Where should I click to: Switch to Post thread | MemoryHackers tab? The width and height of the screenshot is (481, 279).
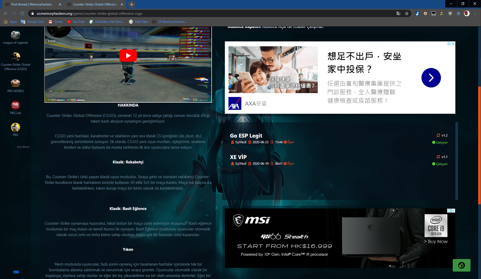click(x=31, y=4)
